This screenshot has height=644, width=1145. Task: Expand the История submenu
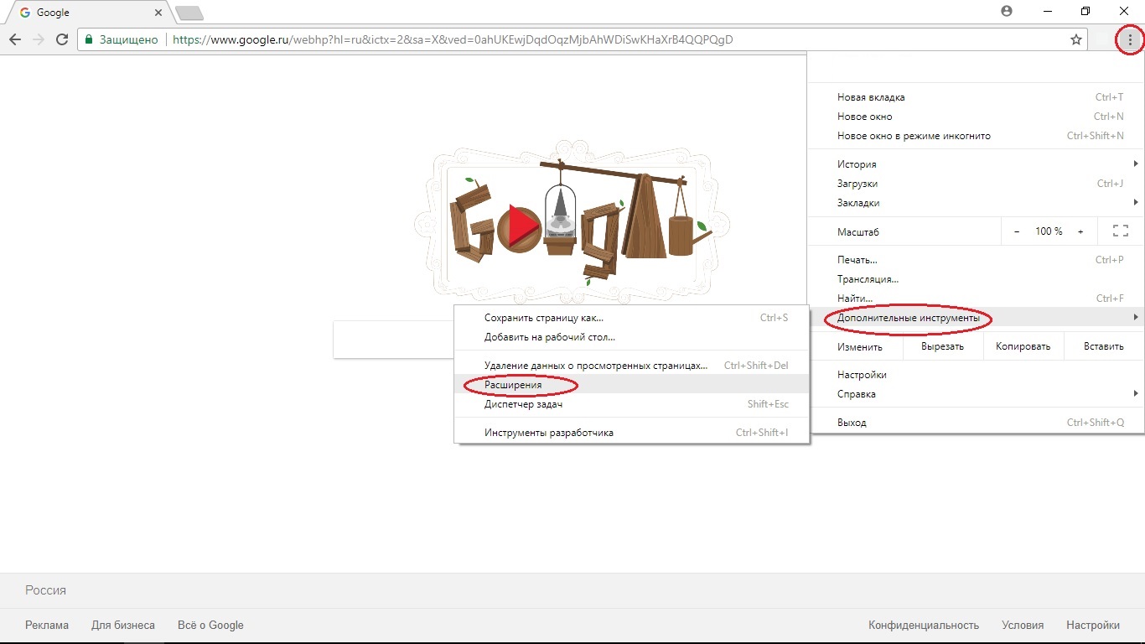[x=977, y=164]
